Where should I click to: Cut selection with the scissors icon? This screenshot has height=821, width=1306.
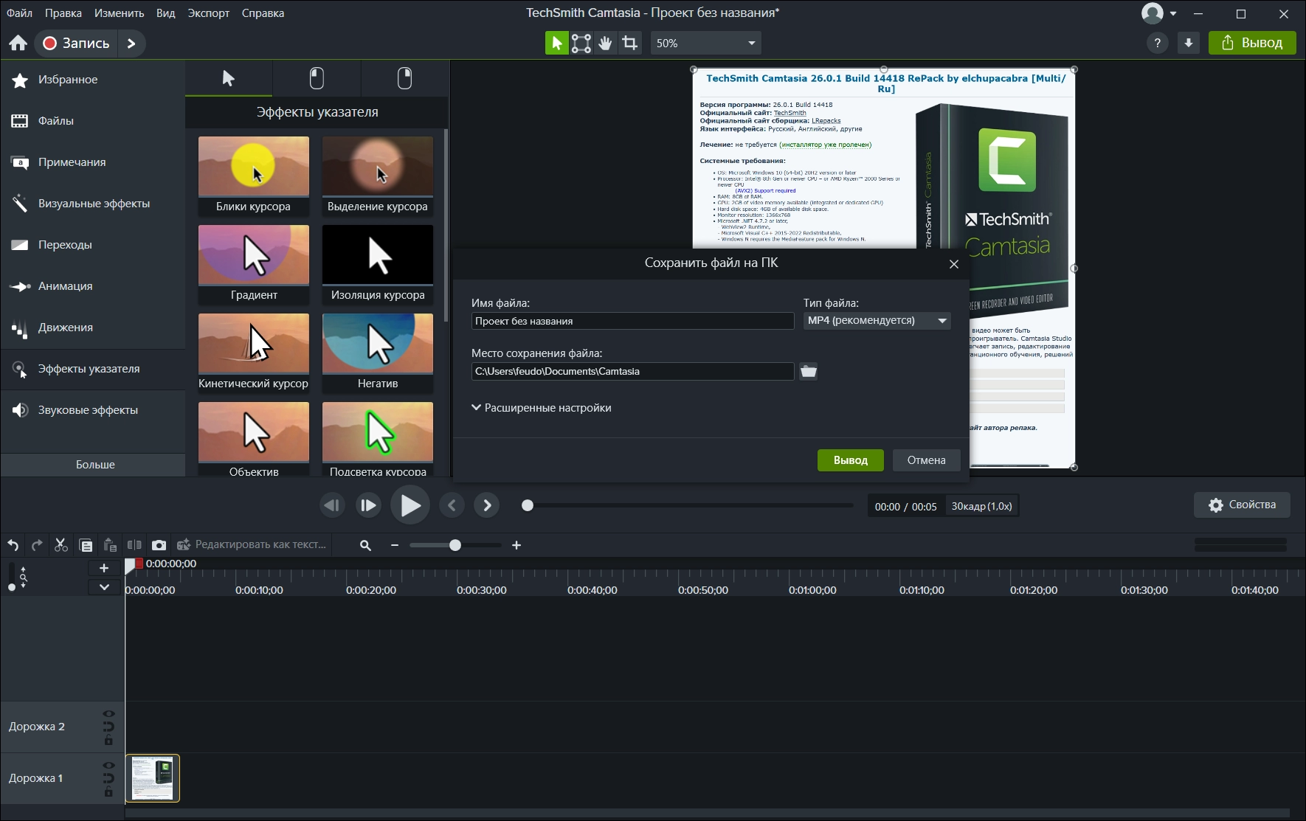(x=61, y=545)
